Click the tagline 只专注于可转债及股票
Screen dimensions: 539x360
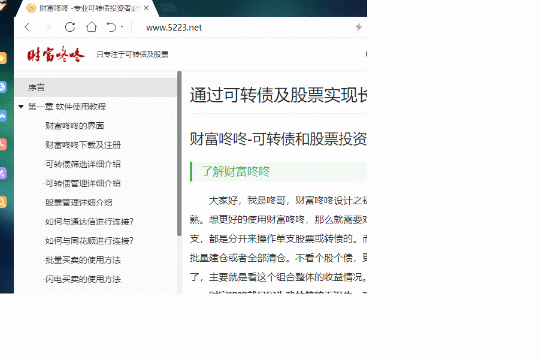pyautogui.click(x=132, y=55)
